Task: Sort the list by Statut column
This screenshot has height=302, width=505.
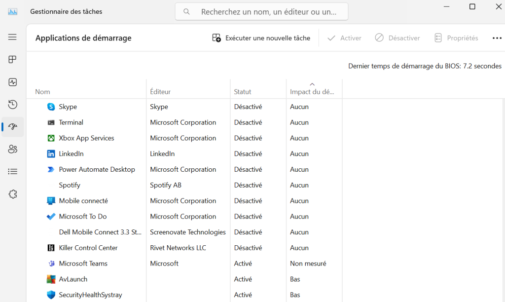Action: [243, 92]
